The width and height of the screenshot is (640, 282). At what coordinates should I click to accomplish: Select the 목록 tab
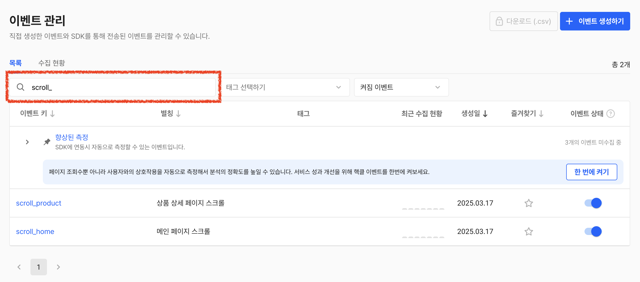pos(15,63)
